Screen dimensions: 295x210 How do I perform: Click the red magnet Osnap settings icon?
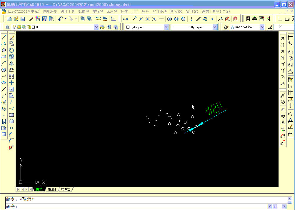(x=236, y=19)
